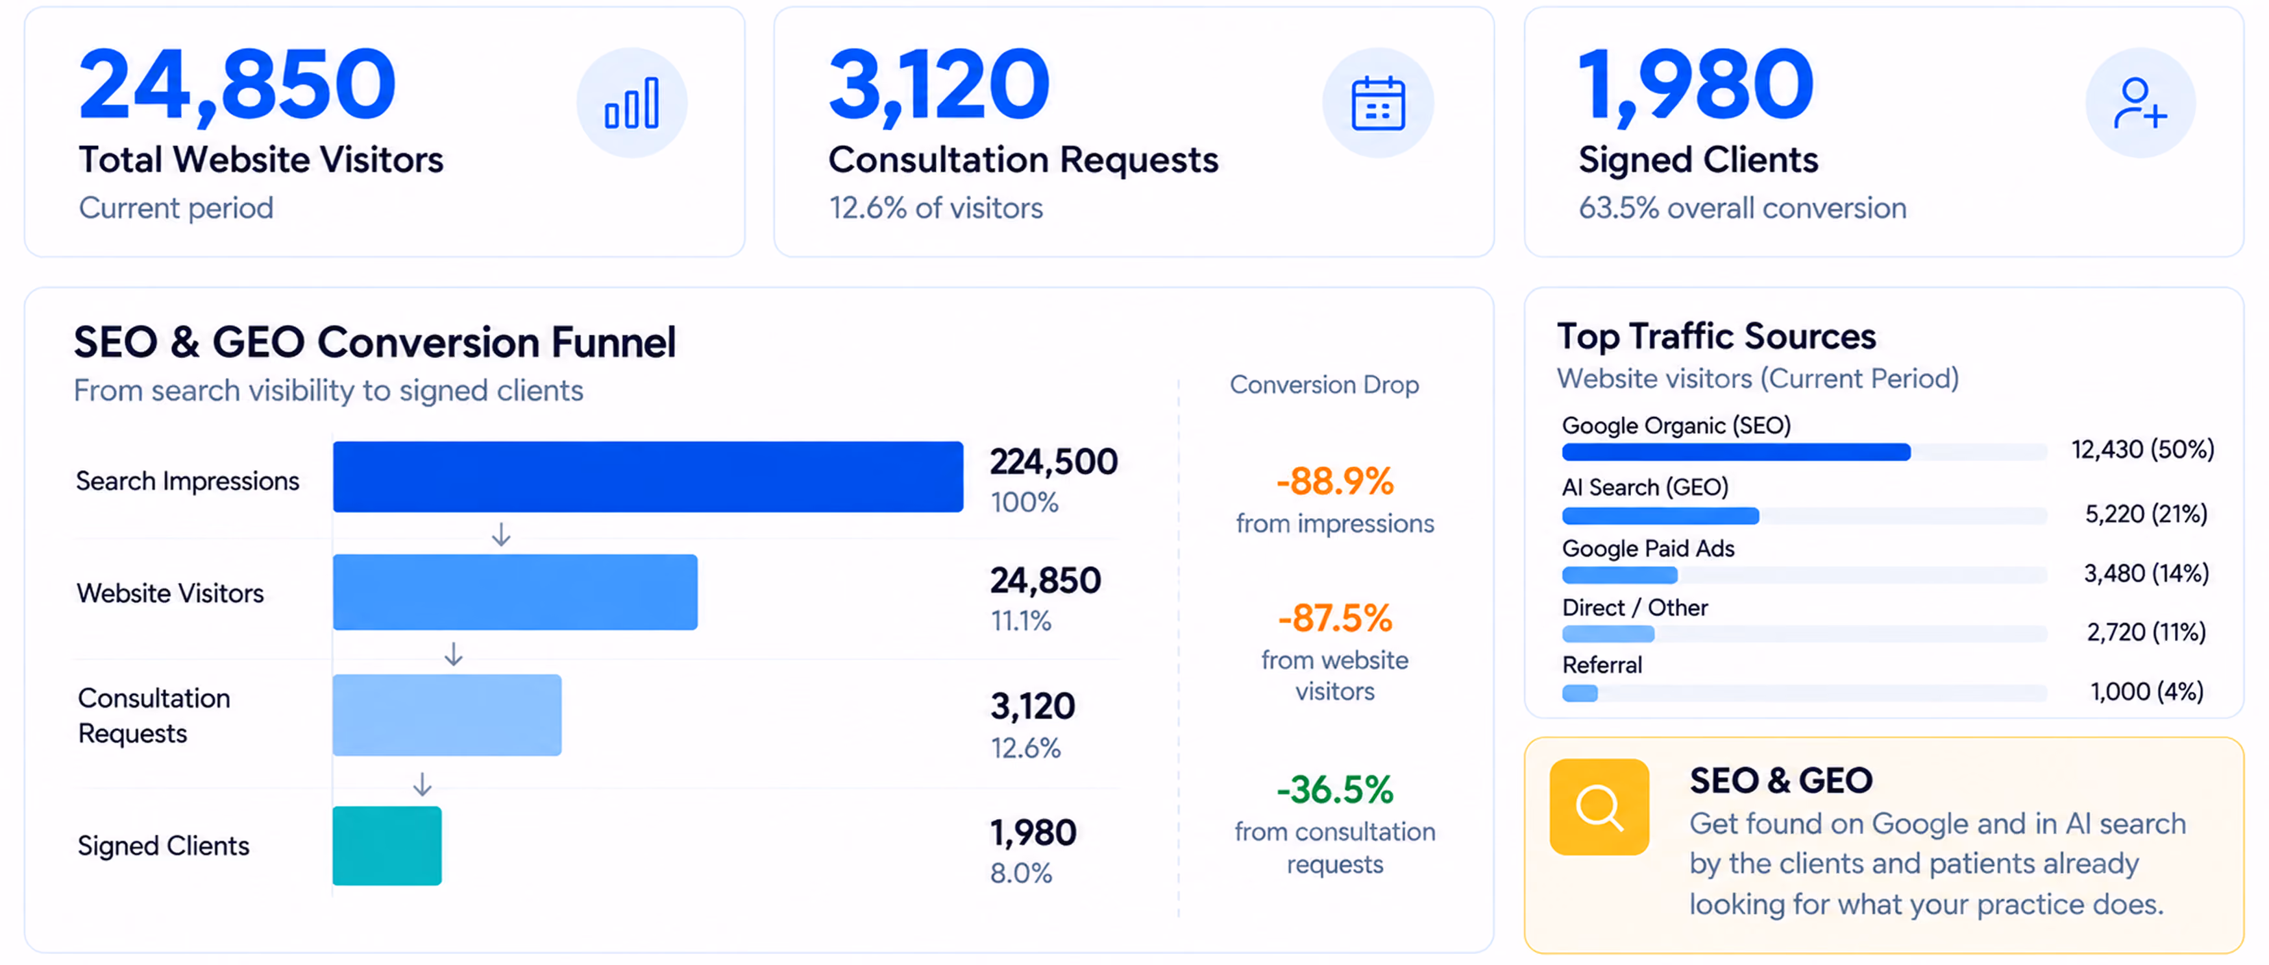The image size is (2269, 965).
Task: Click the 3,480 (14%) traffic value
Action: [x=2146, y=573]
